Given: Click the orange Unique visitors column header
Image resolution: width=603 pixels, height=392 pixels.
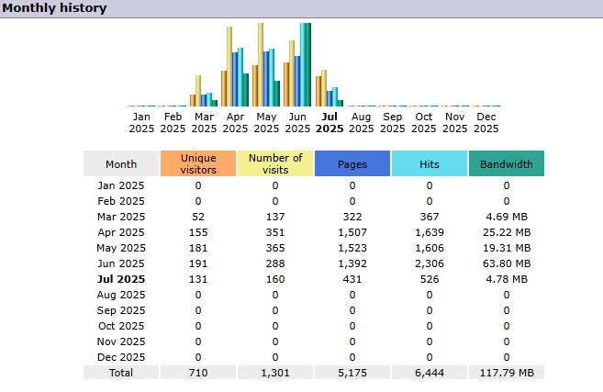Looking at the screenshot, I should pyautogui.click(x=198, y=163).
